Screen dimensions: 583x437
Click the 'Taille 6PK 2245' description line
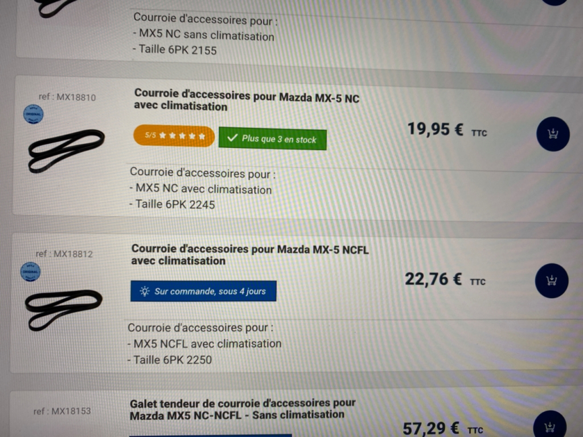pos(172,204)
